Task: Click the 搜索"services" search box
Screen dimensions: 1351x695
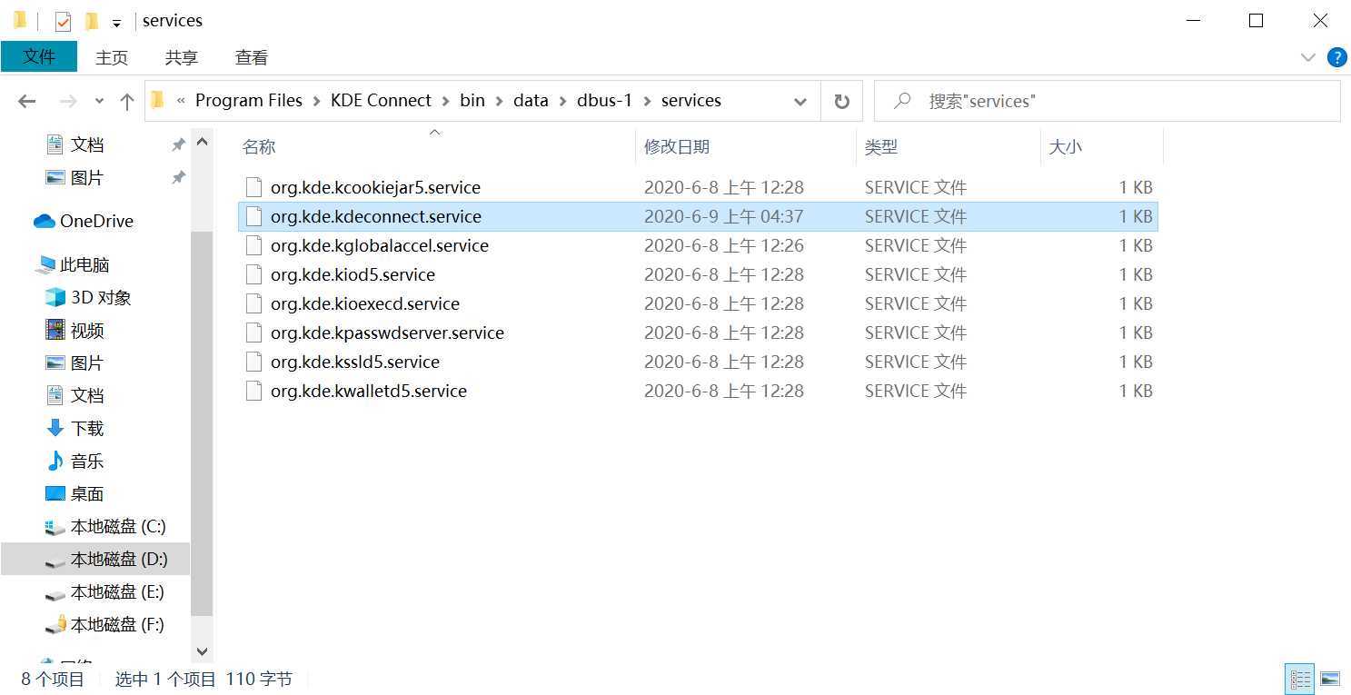Action: coord(1107,101)
